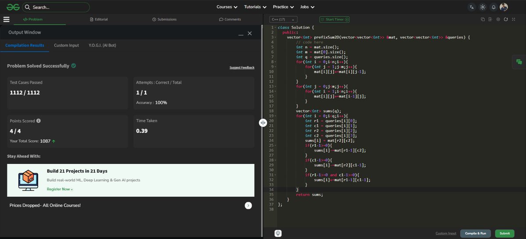
Task: Collapse the if block fold on line 31
Action: (x=275, y=175)
